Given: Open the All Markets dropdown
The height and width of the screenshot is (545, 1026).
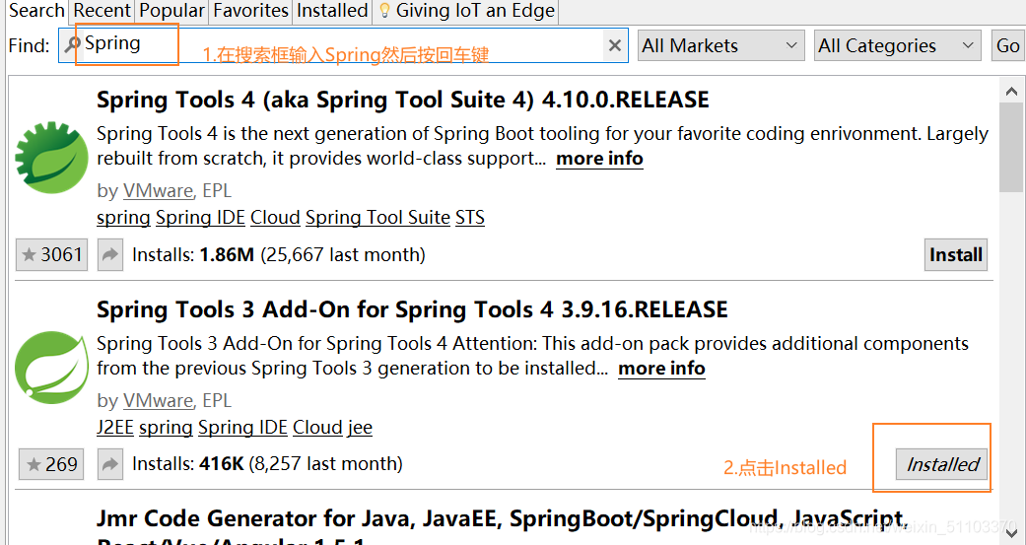Looking at the screenshot, I should 720,45.
